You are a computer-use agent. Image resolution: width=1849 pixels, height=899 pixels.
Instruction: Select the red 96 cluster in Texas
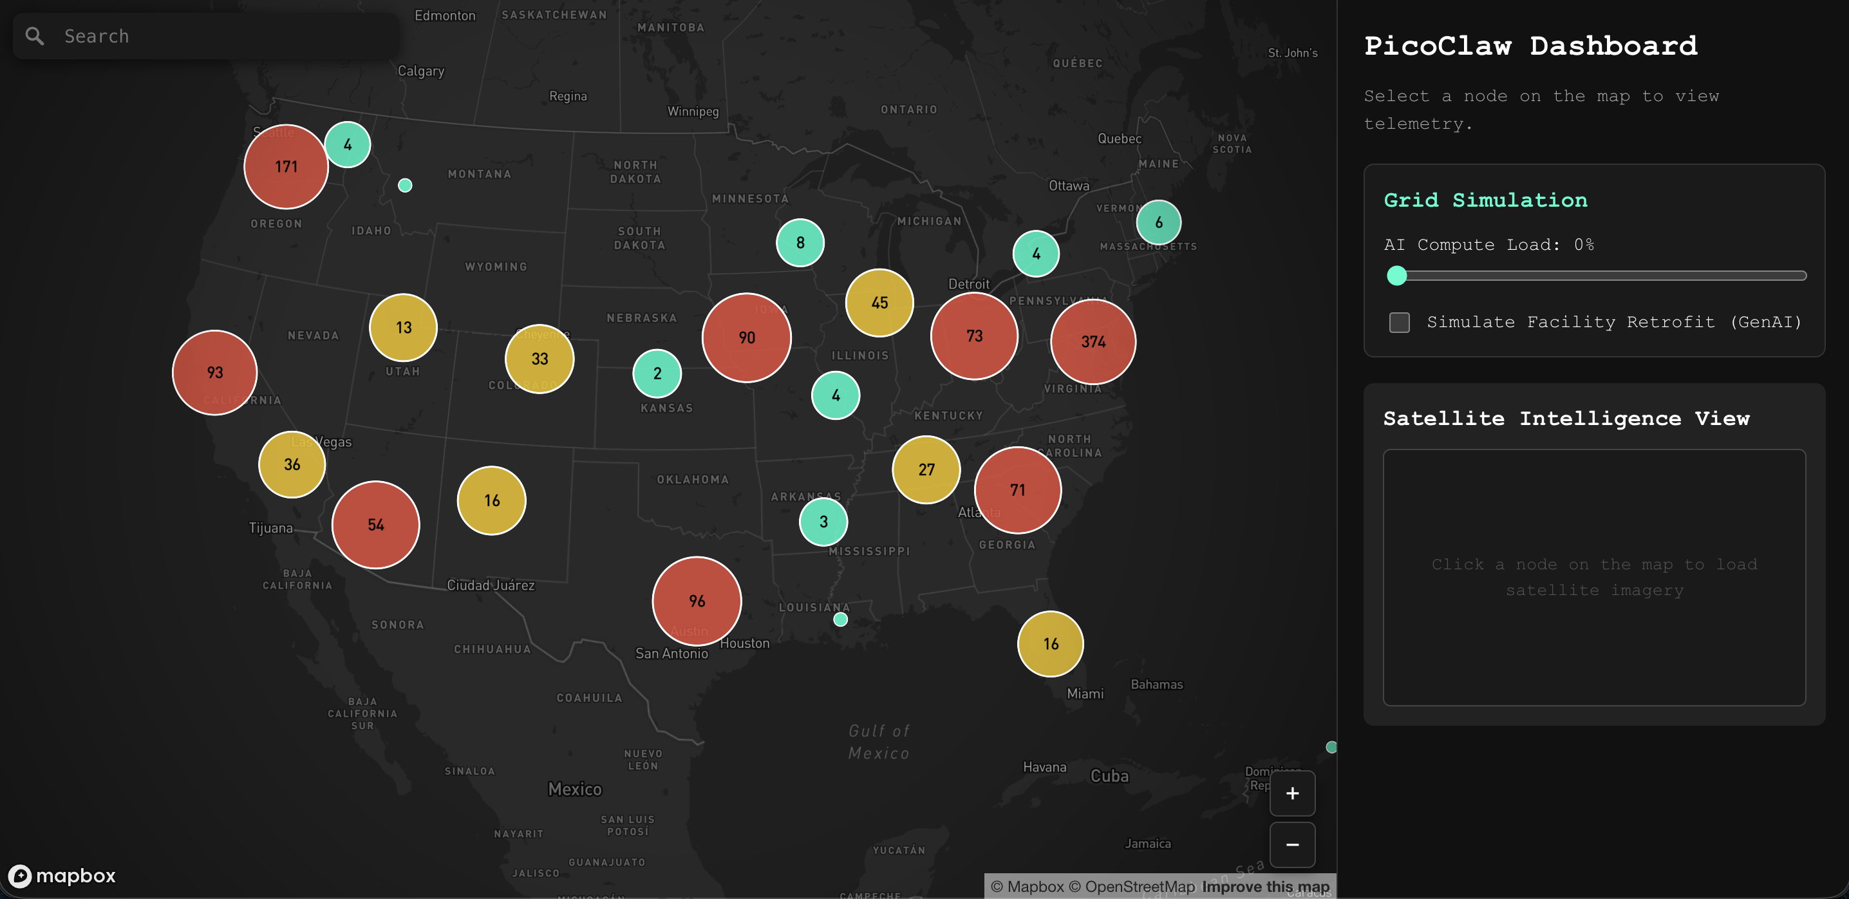click(x=696, y=601)
